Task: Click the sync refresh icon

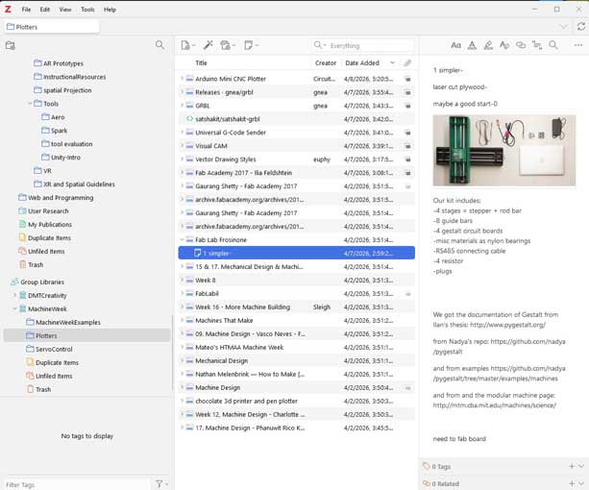Action: click(x=581, y=26)
